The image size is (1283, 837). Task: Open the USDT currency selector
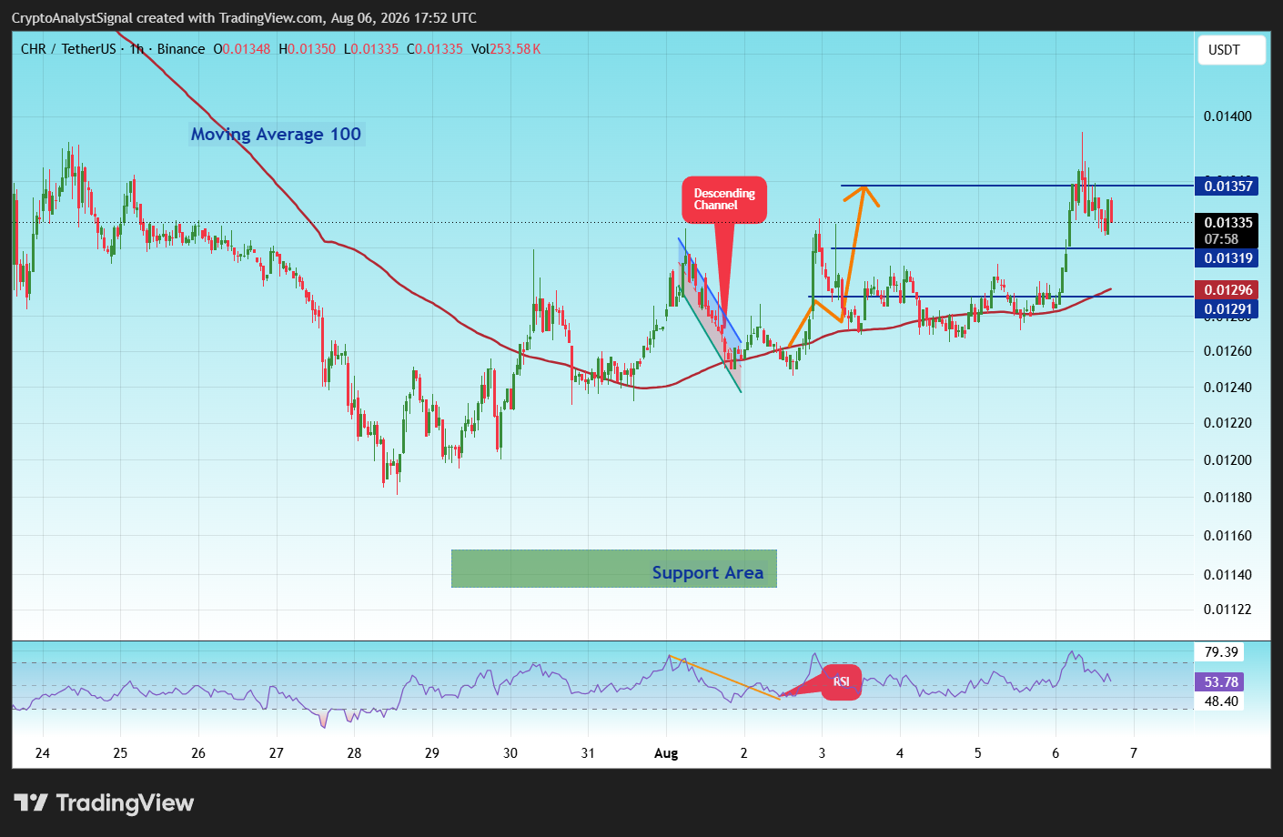point(1231,50)
